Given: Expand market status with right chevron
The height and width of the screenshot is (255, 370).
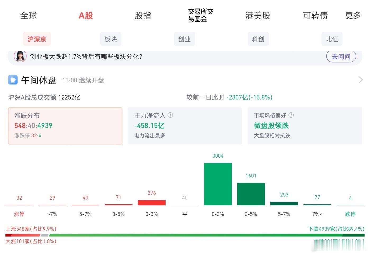Looking at the screenshot, I should (360, 80).
